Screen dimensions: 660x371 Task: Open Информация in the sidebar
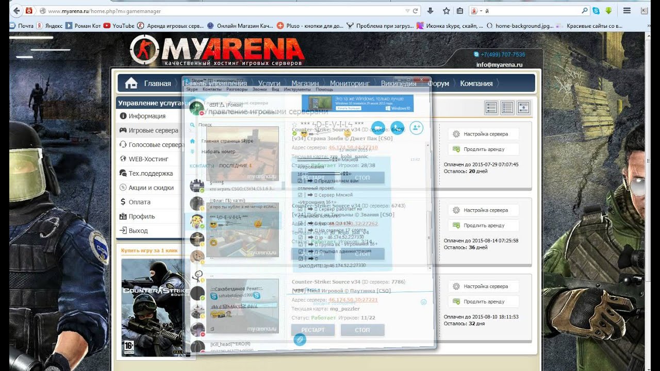[x=147, y=116]
